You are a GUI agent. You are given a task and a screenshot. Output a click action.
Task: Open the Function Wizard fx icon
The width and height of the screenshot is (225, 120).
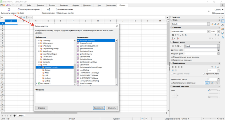24,17
